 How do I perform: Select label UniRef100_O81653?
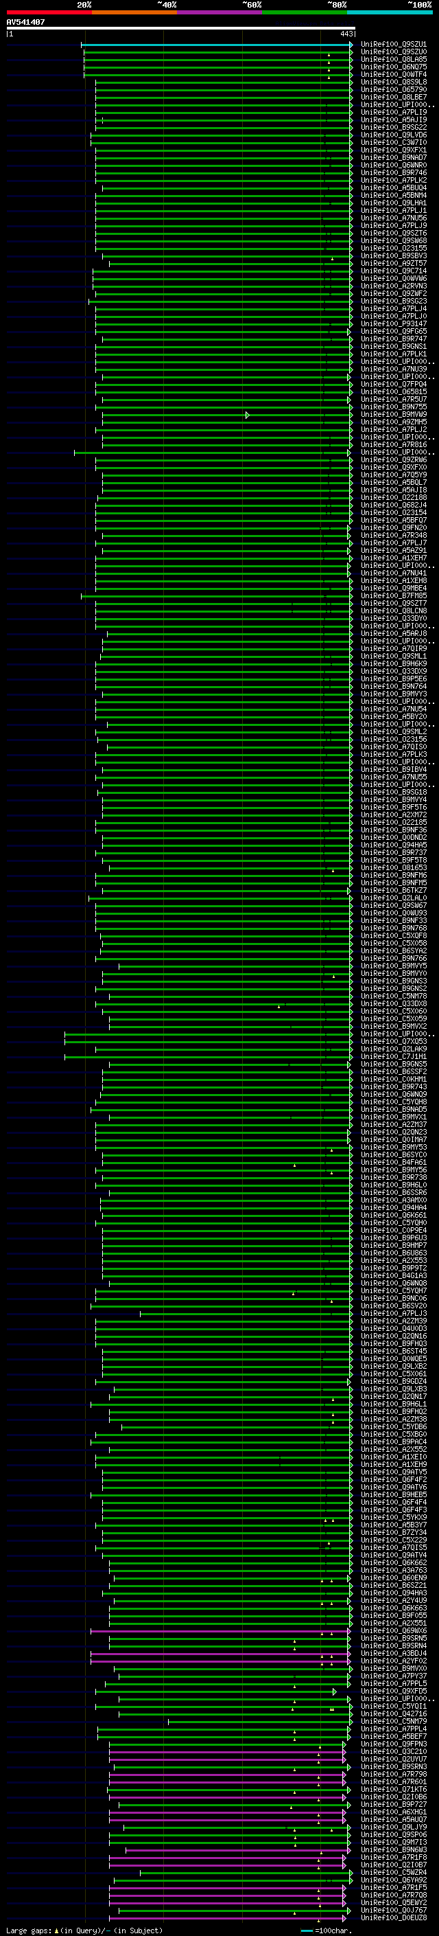coord(394,867)
